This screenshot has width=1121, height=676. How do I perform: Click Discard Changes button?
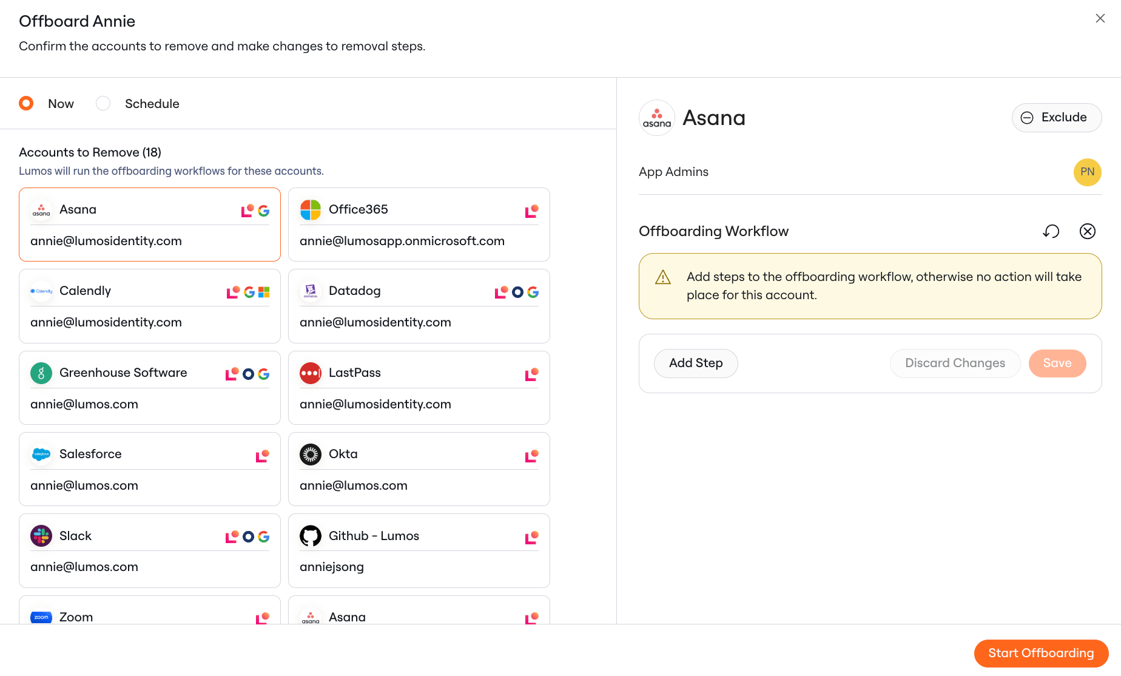(955, 363)
